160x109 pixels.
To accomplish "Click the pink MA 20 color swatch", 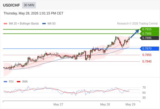I will 5,24.
